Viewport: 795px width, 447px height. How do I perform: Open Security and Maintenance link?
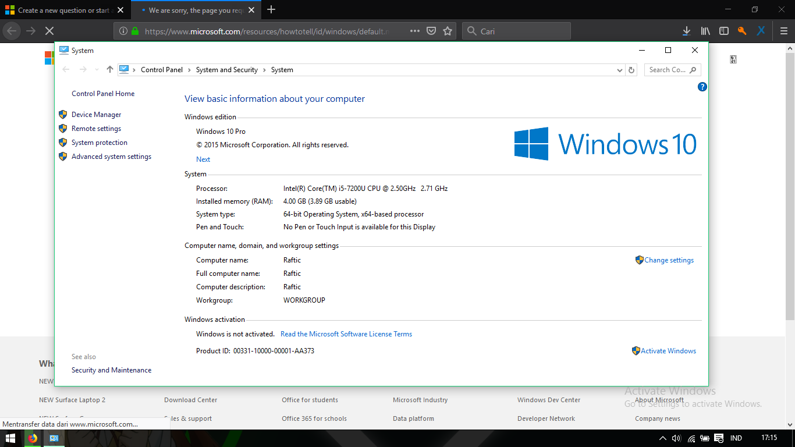111,370
